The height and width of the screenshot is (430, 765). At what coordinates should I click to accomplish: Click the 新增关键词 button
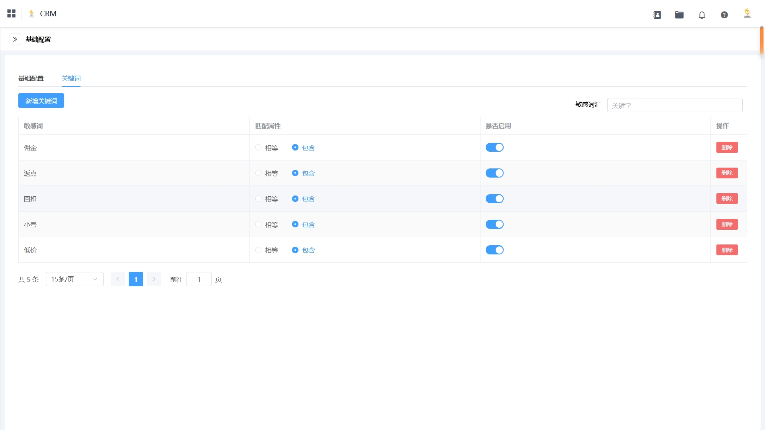coord(41,101)
